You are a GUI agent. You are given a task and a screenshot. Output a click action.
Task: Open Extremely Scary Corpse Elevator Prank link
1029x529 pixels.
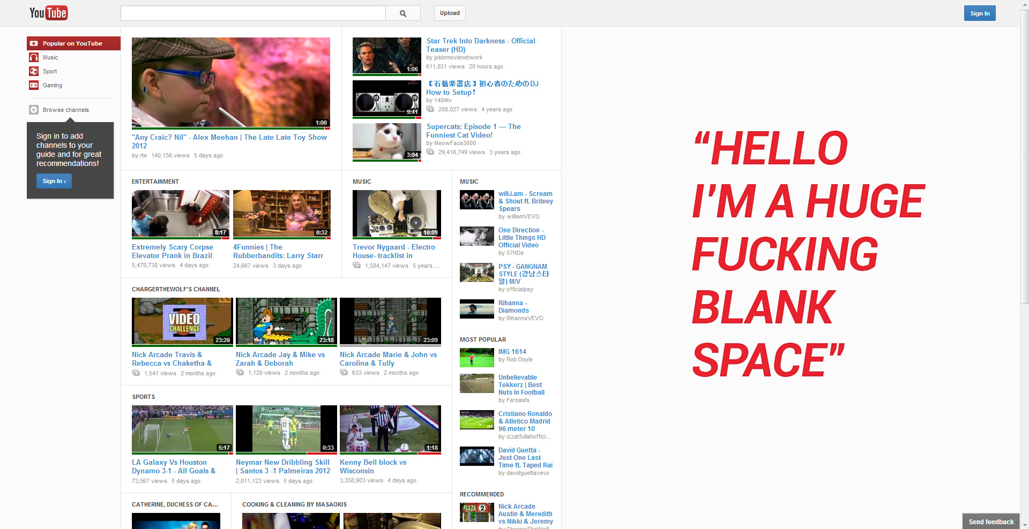[173, 251]
